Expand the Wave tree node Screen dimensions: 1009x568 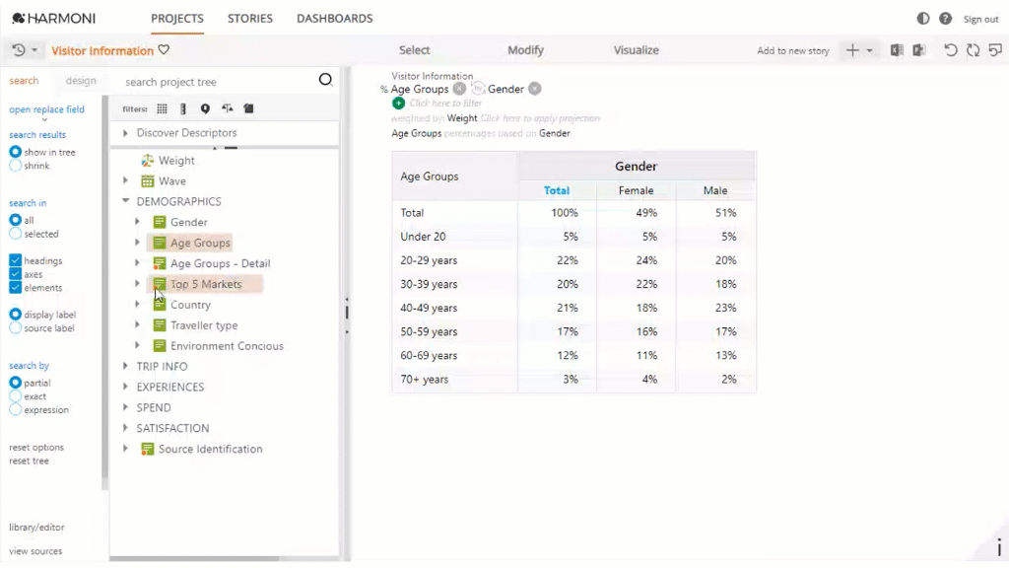[125, 181]
